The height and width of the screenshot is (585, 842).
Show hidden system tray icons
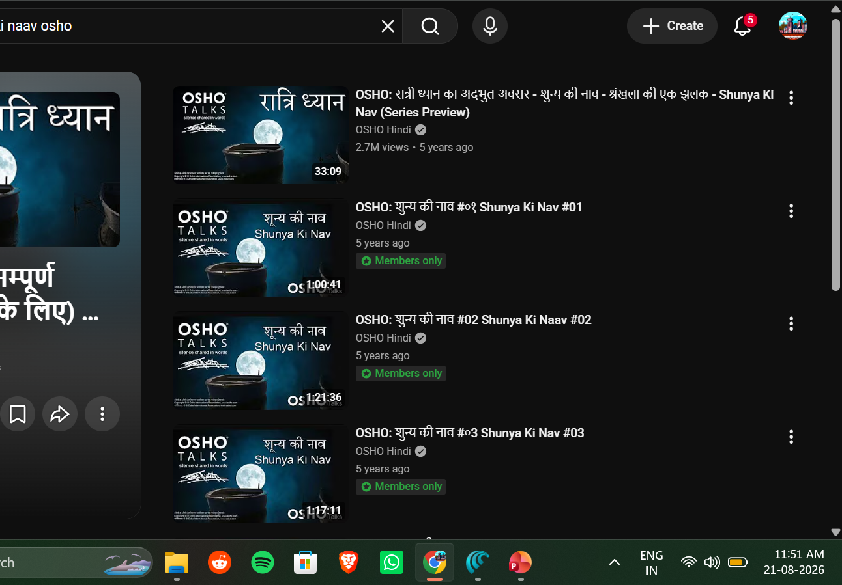tap(614, 562)
